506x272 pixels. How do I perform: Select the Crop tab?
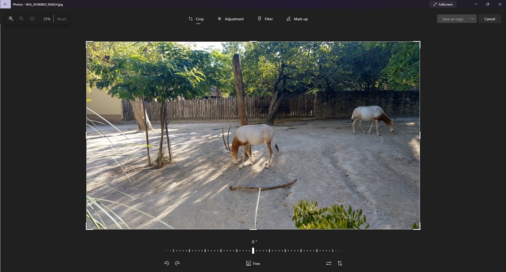coord(196,19)
